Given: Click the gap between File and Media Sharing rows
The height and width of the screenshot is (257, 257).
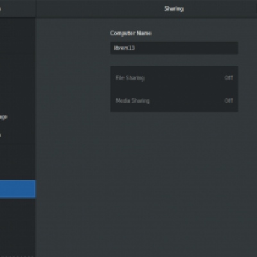Looking at the screenshot, I should pyautogui.click(x=174, y=89).
